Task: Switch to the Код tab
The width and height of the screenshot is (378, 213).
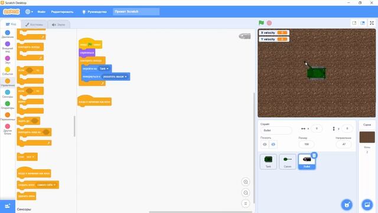Action: (x=11, y=24)
